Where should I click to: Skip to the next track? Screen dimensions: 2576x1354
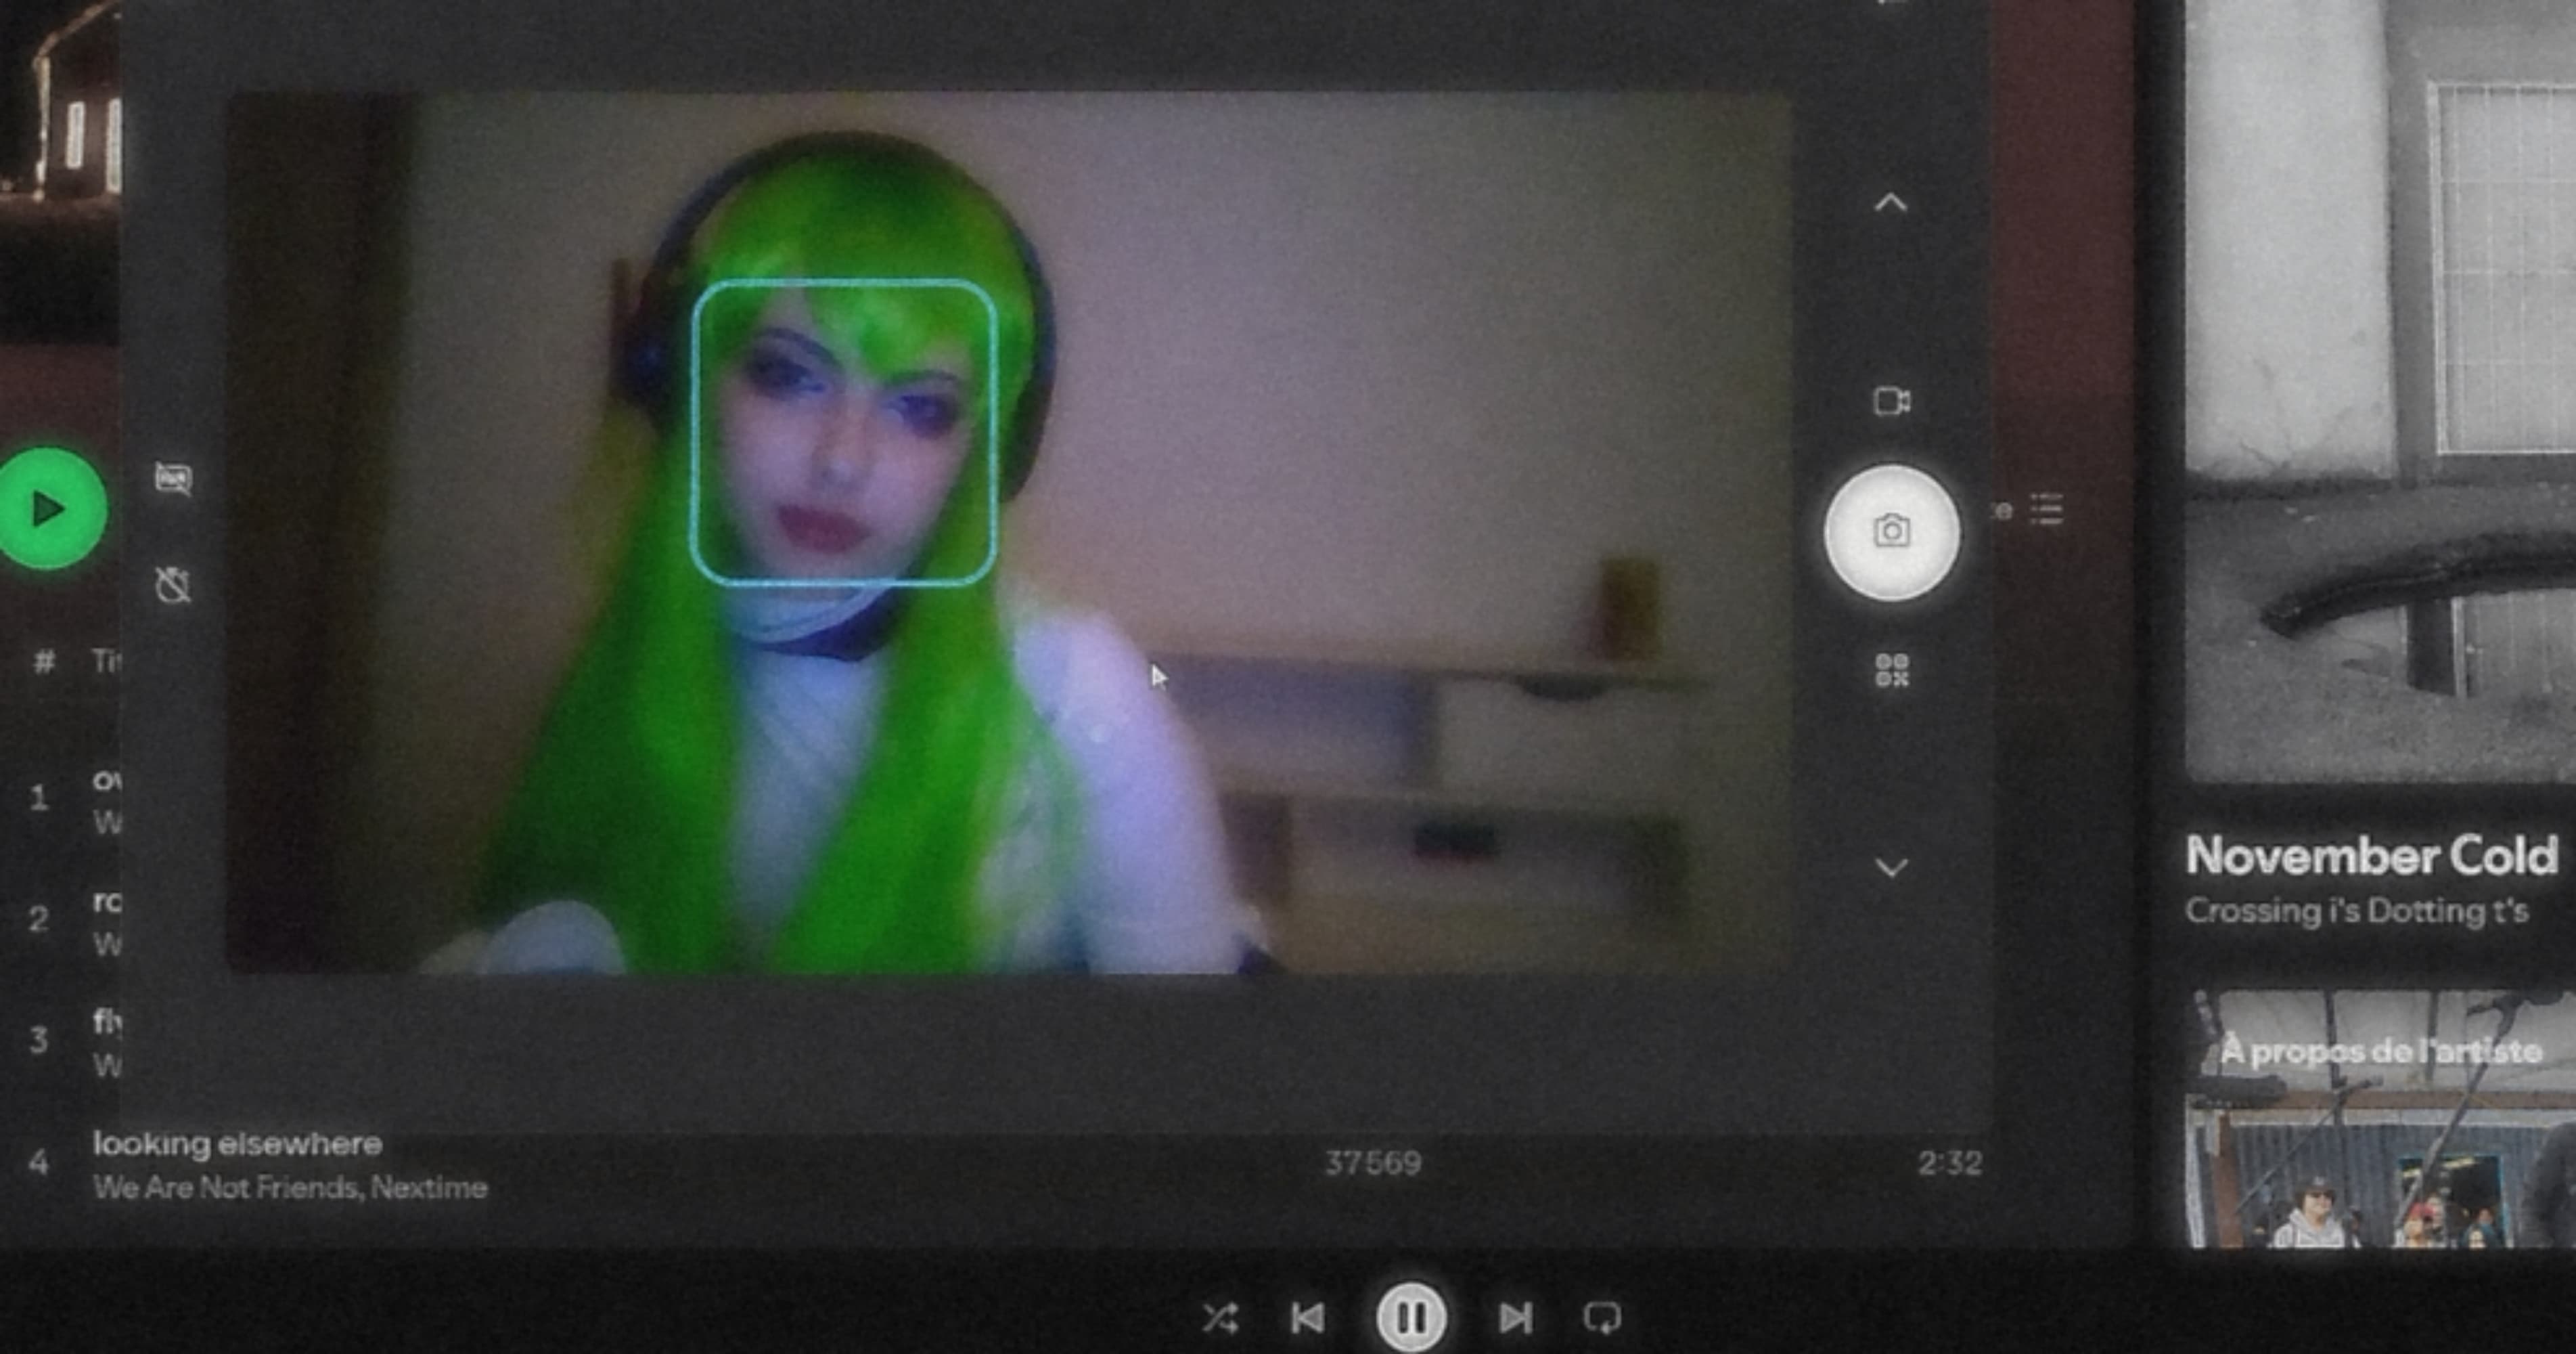click(1515, 1318)
